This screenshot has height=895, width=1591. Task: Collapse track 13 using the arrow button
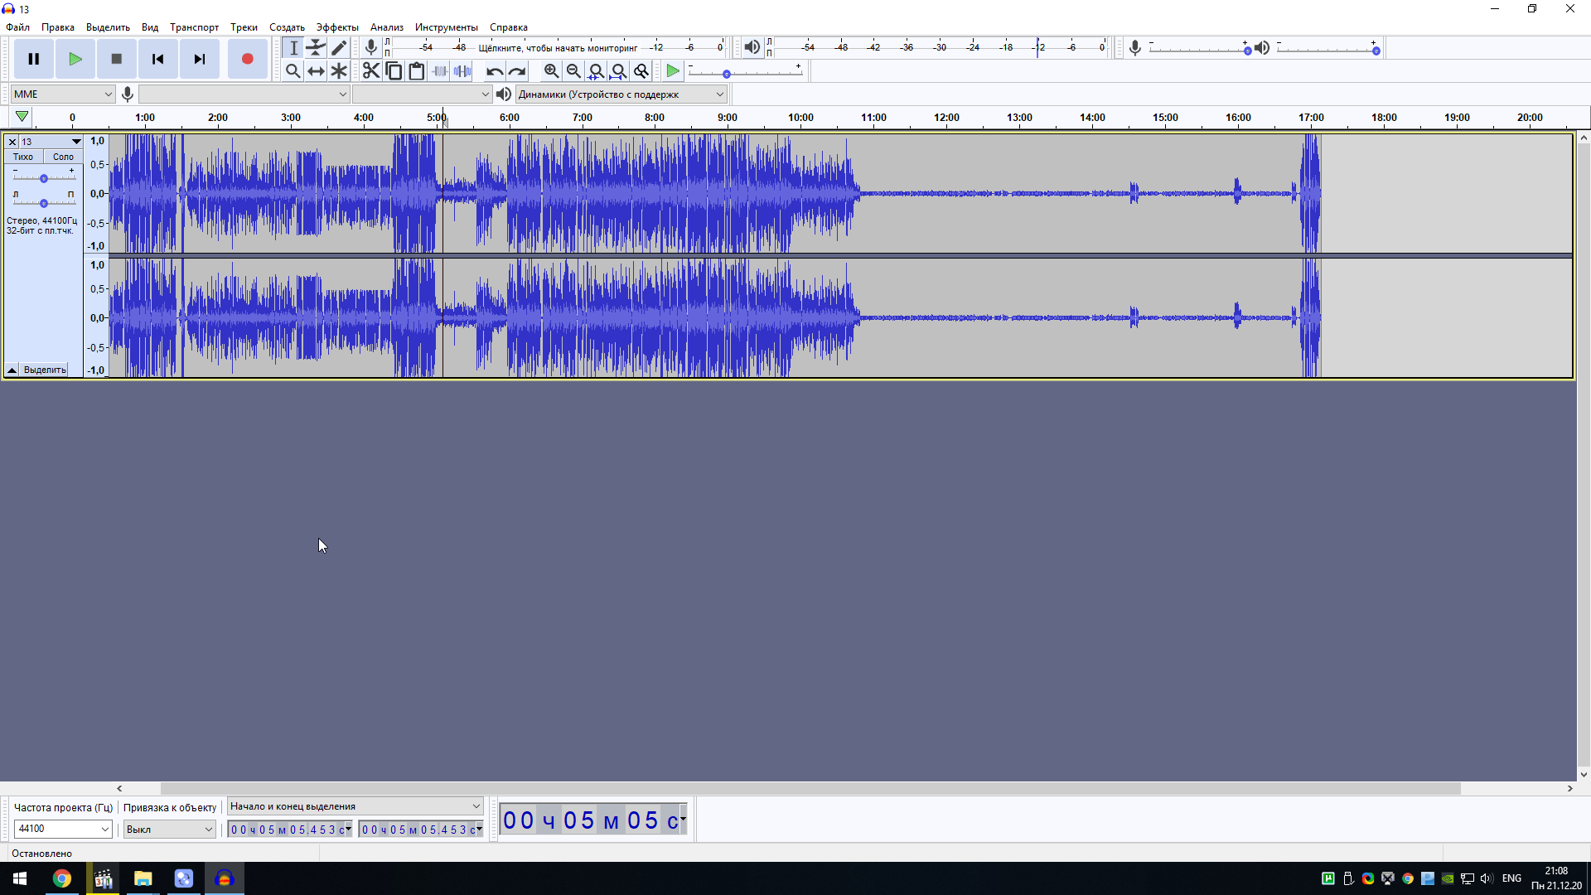[12, 370]
